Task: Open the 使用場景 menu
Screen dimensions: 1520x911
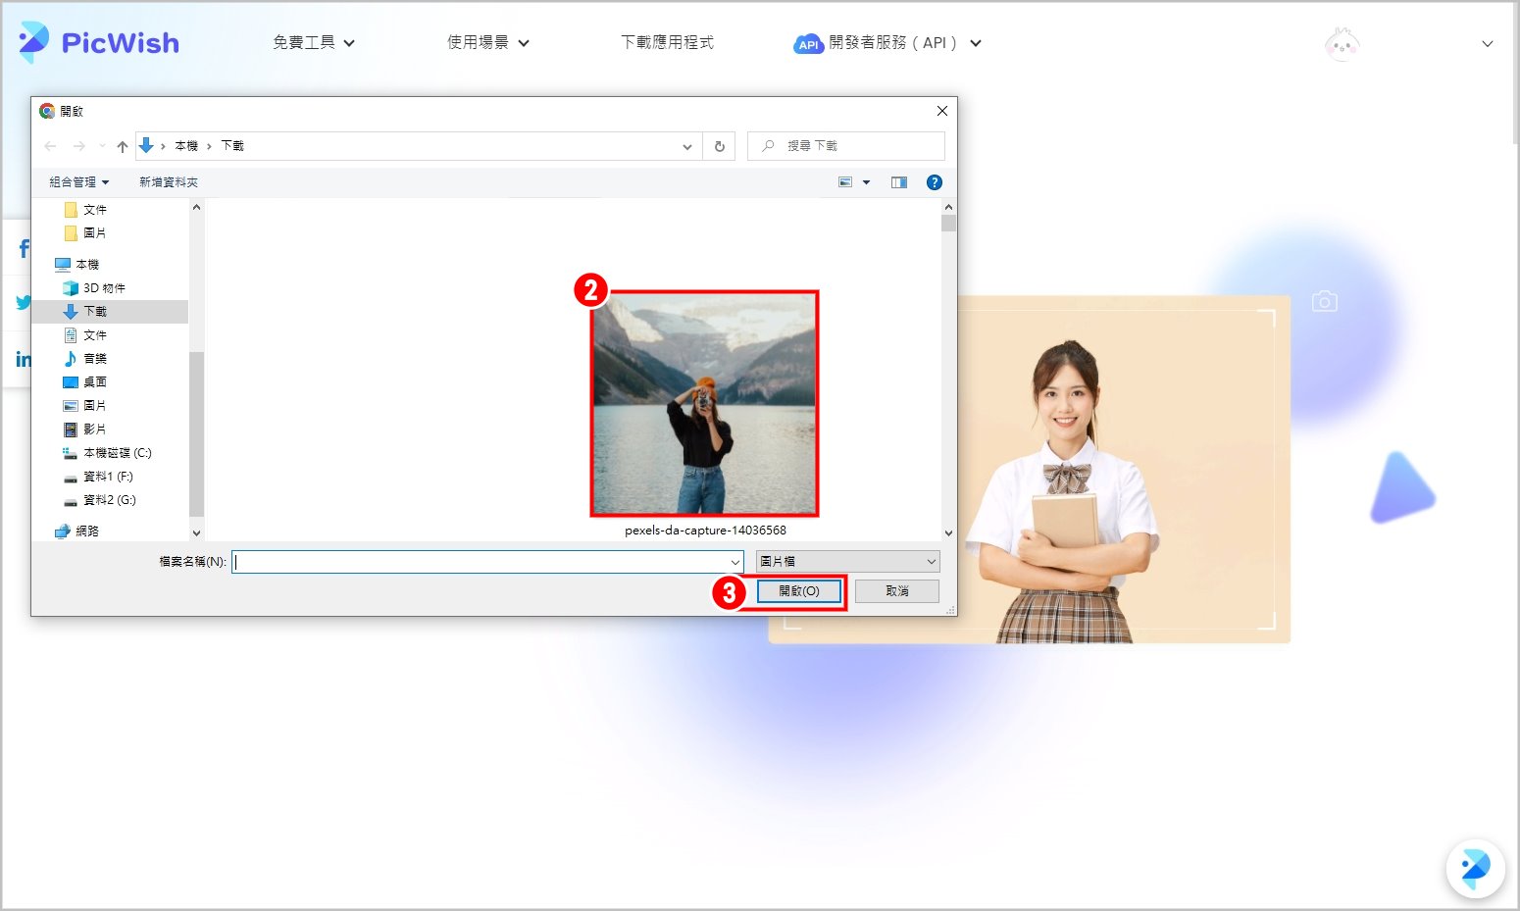Action: [x=488, y=42]
